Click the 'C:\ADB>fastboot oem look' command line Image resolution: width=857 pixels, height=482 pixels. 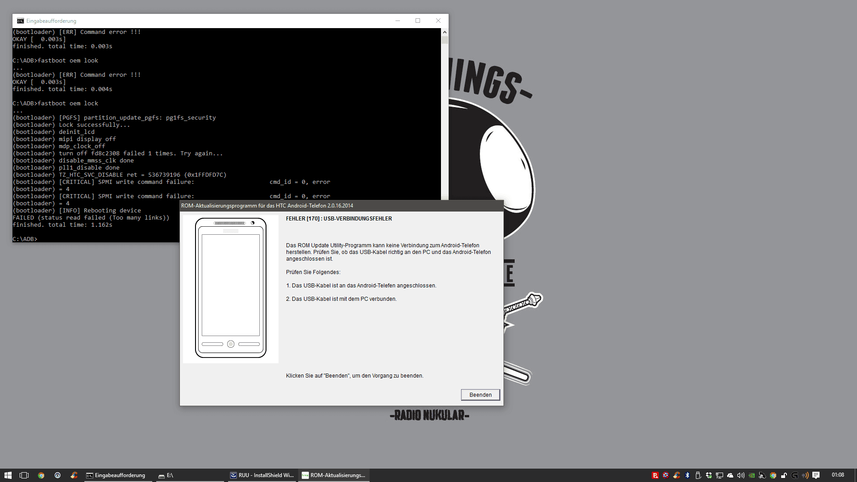tap(55, 61)
